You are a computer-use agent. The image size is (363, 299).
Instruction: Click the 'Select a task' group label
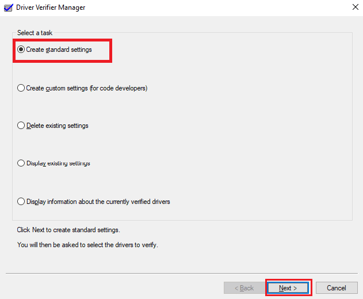click(x=35, y=33)
